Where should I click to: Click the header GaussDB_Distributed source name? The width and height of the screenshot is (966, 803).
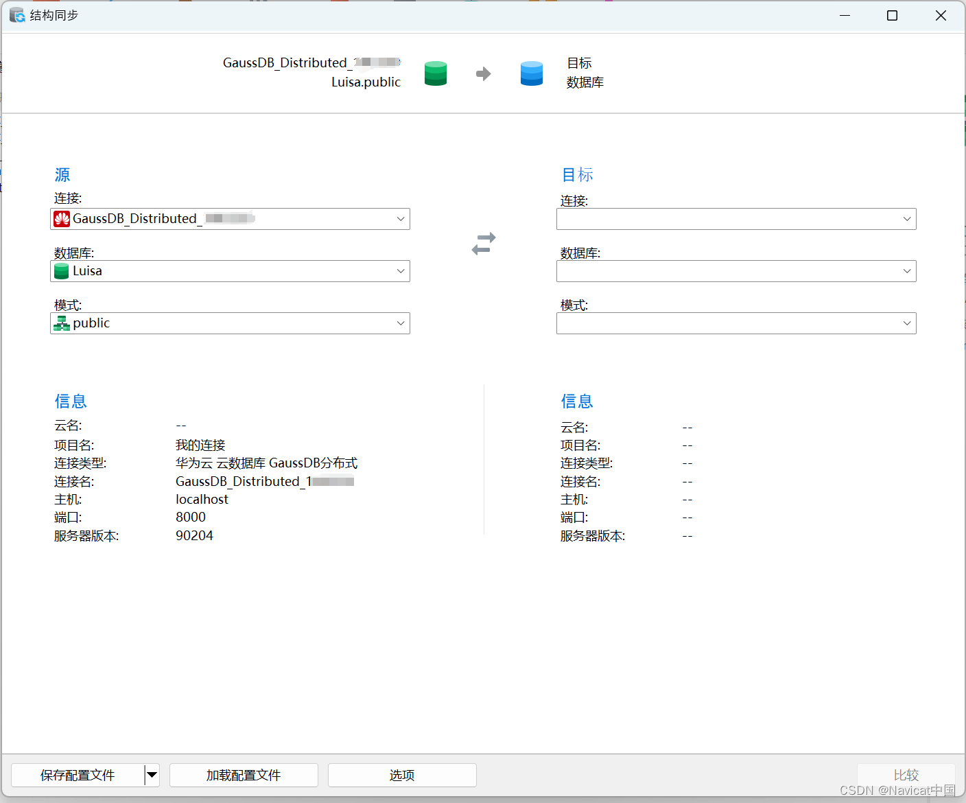click(x=311, y=62)
